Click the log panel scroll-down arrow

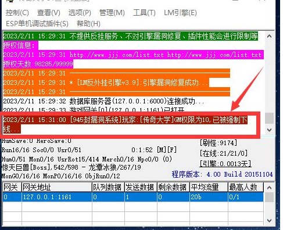pyautogui.click(x=269, y=130)
